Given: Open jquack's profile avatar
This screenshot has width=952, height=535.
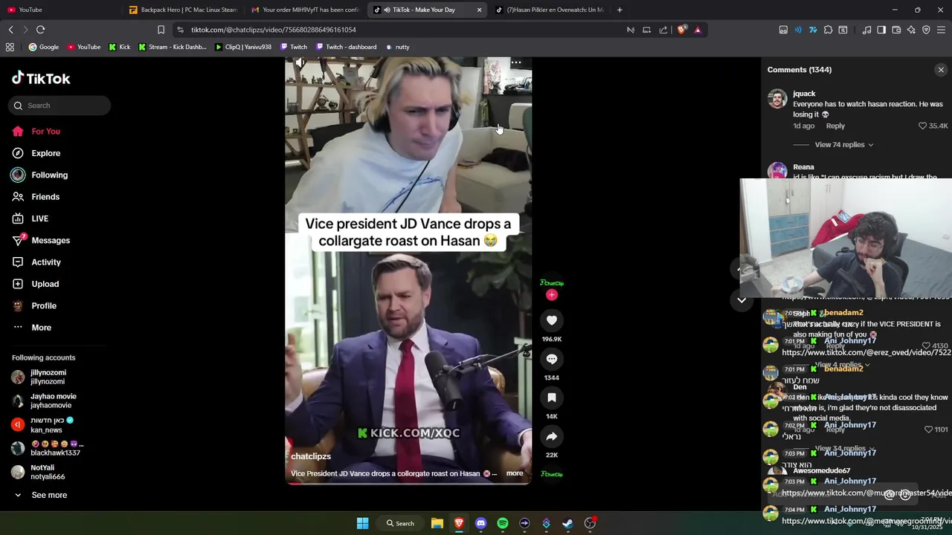Looking at the screenshot, I should click(777, 99).
